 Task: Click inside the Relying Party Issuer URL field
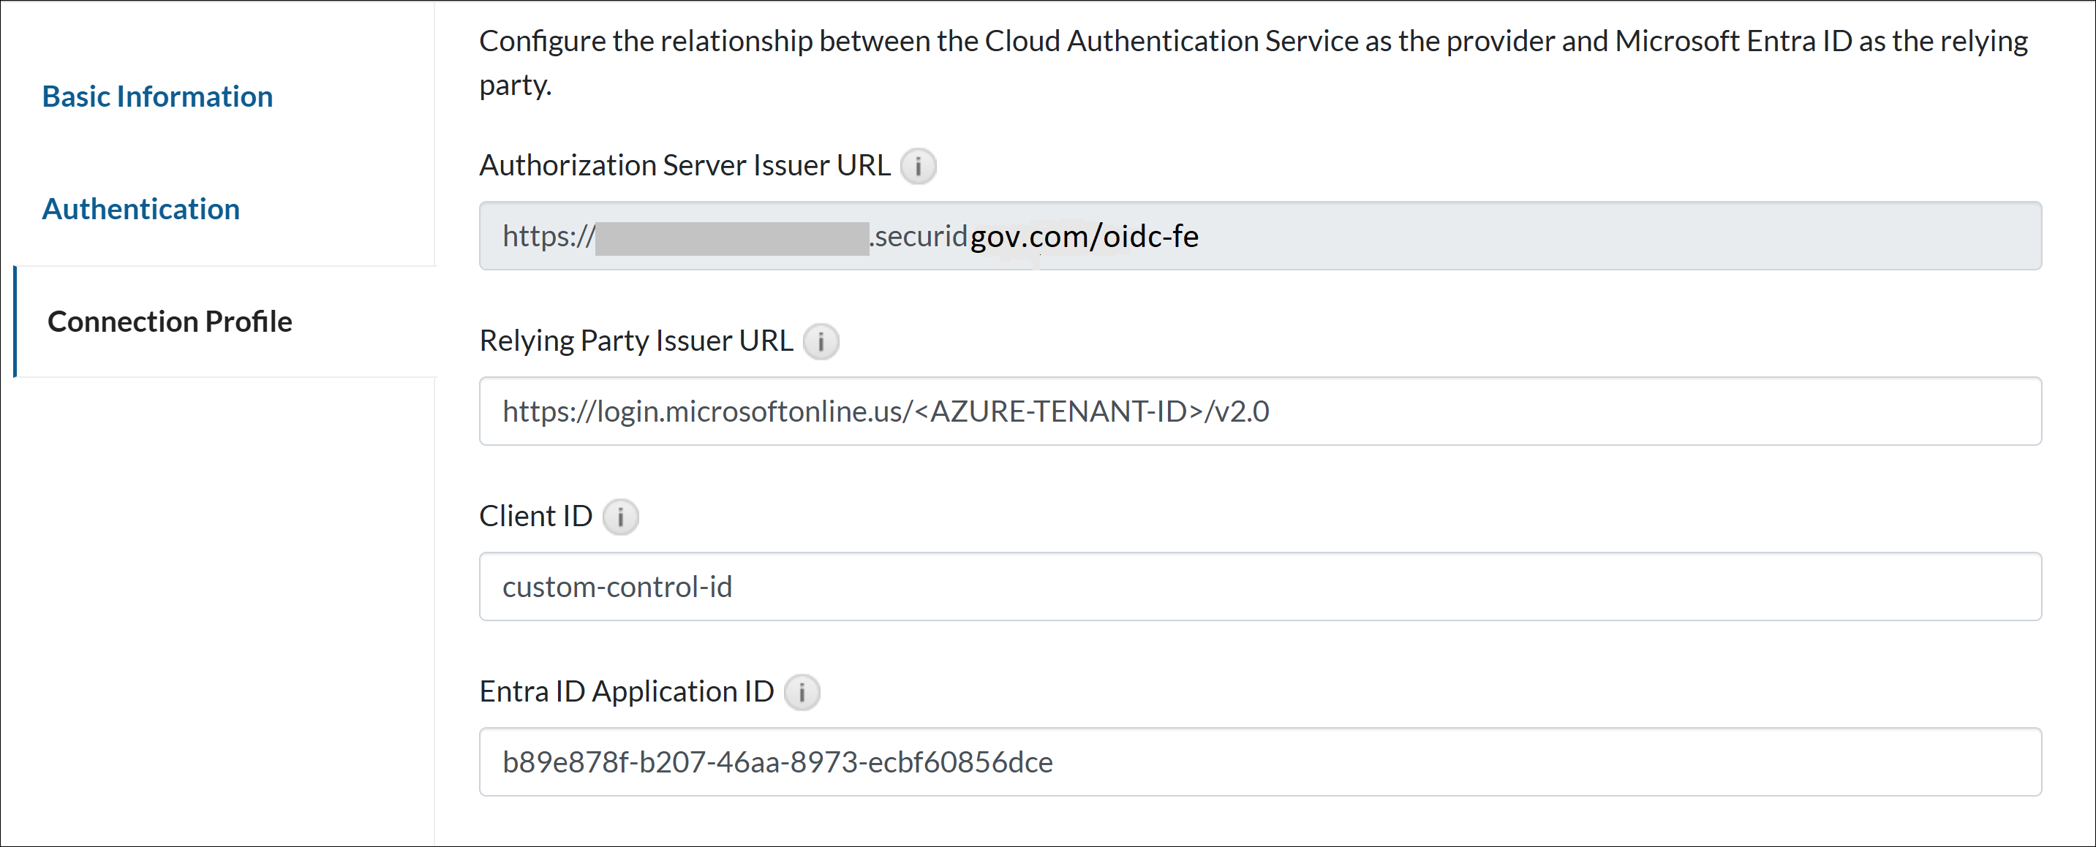pos(1261,411)
